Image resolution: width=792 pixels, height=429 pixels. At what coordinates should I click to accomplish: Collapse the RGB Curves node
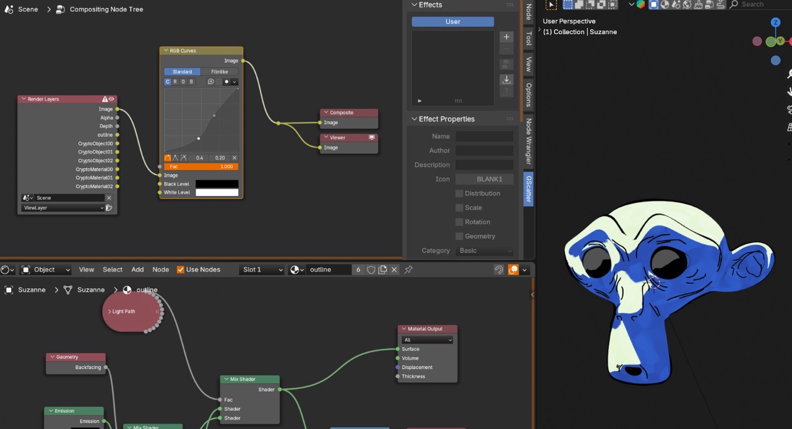165,51
